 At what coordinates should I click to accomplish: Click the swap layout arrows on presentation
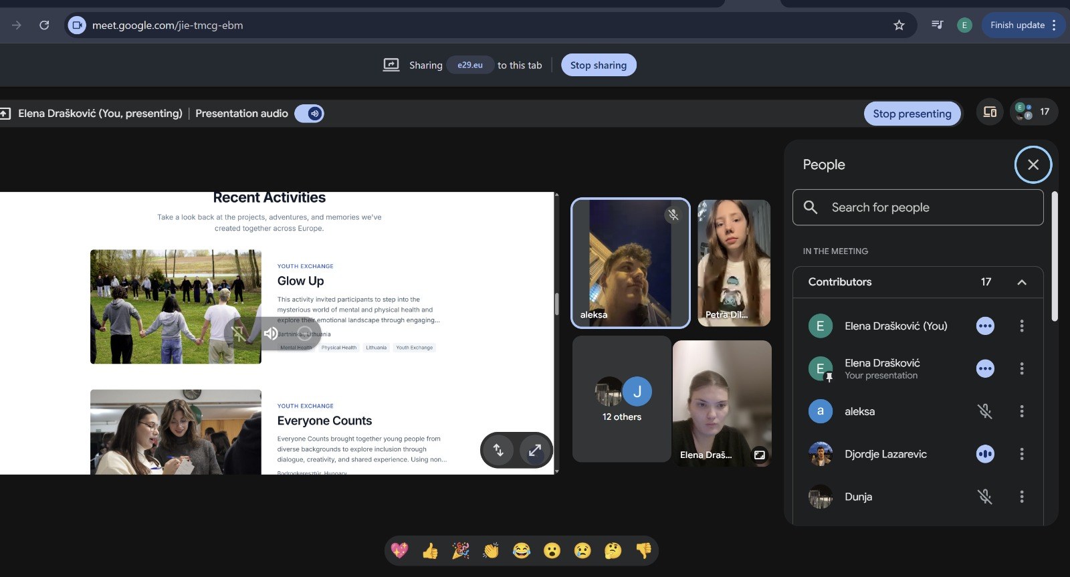(498, 450)
